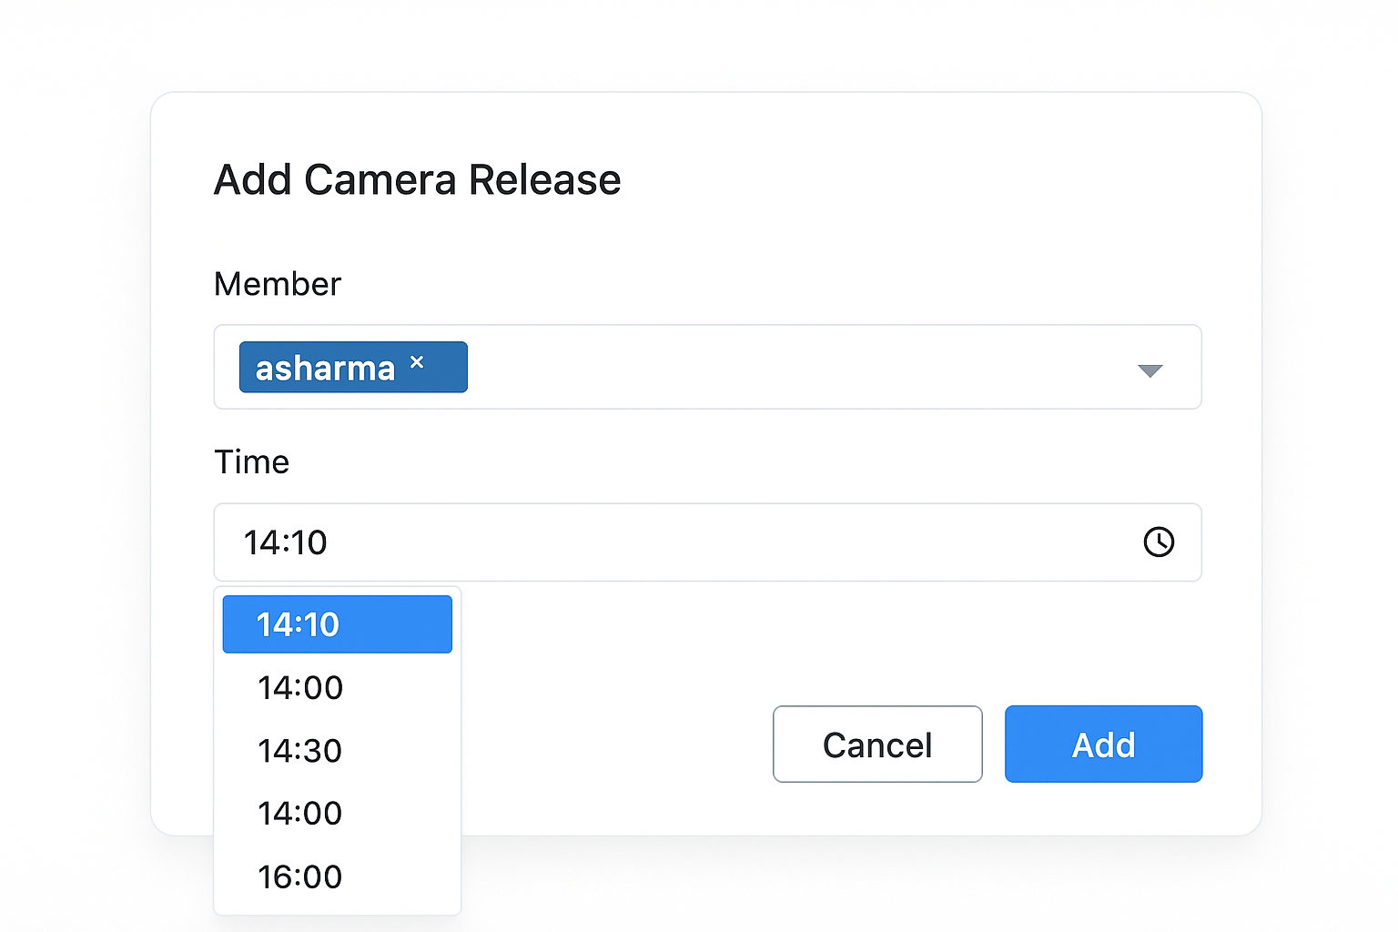Expand the Member dropdown arrow
Screen dimensions: 1398x932
(x=1150, y=370)
